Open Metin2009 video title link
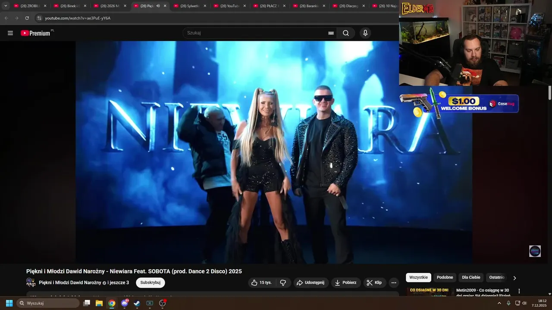The image size is (552, 310). pyautogui.click(x=483, y=293)
